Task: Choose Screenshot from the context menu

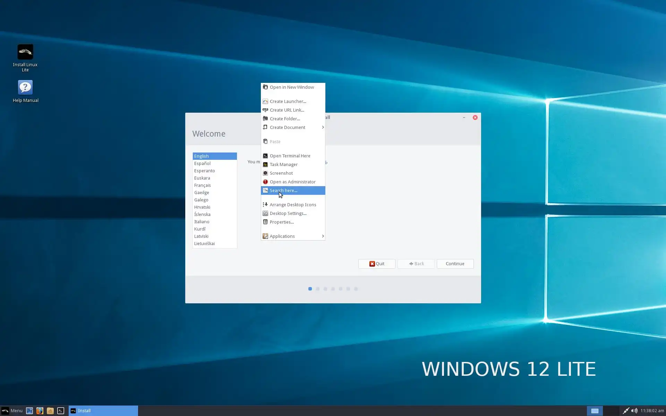Action: 281,173
